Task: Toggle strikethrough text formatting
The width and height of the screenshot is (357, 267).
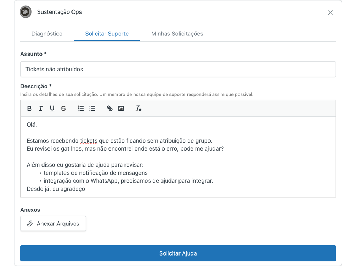Action: (x=63, y=108)
